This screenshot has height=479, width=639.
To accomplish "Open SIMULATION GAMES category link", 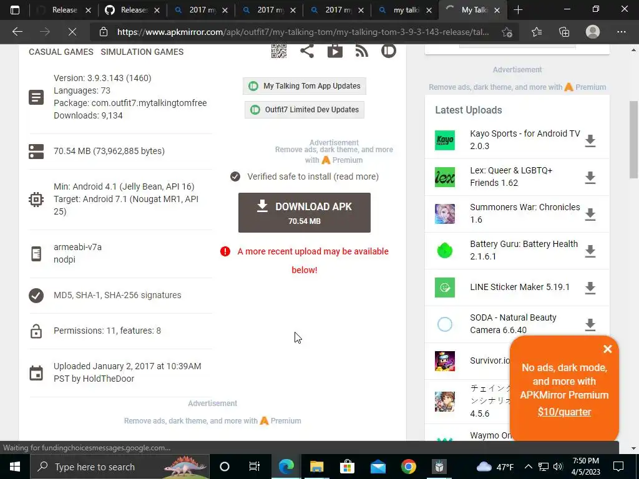I will (142, 52).
